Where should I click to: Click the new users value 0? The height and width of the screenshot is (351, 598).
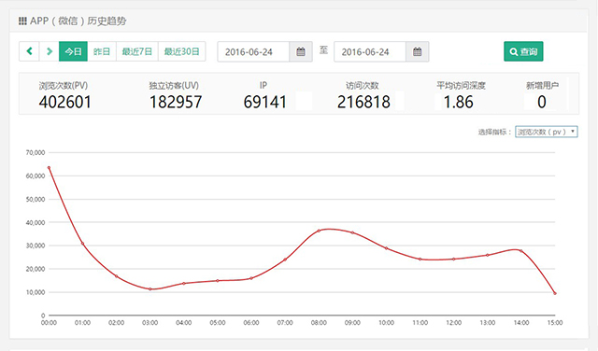[x=542, y=102]
